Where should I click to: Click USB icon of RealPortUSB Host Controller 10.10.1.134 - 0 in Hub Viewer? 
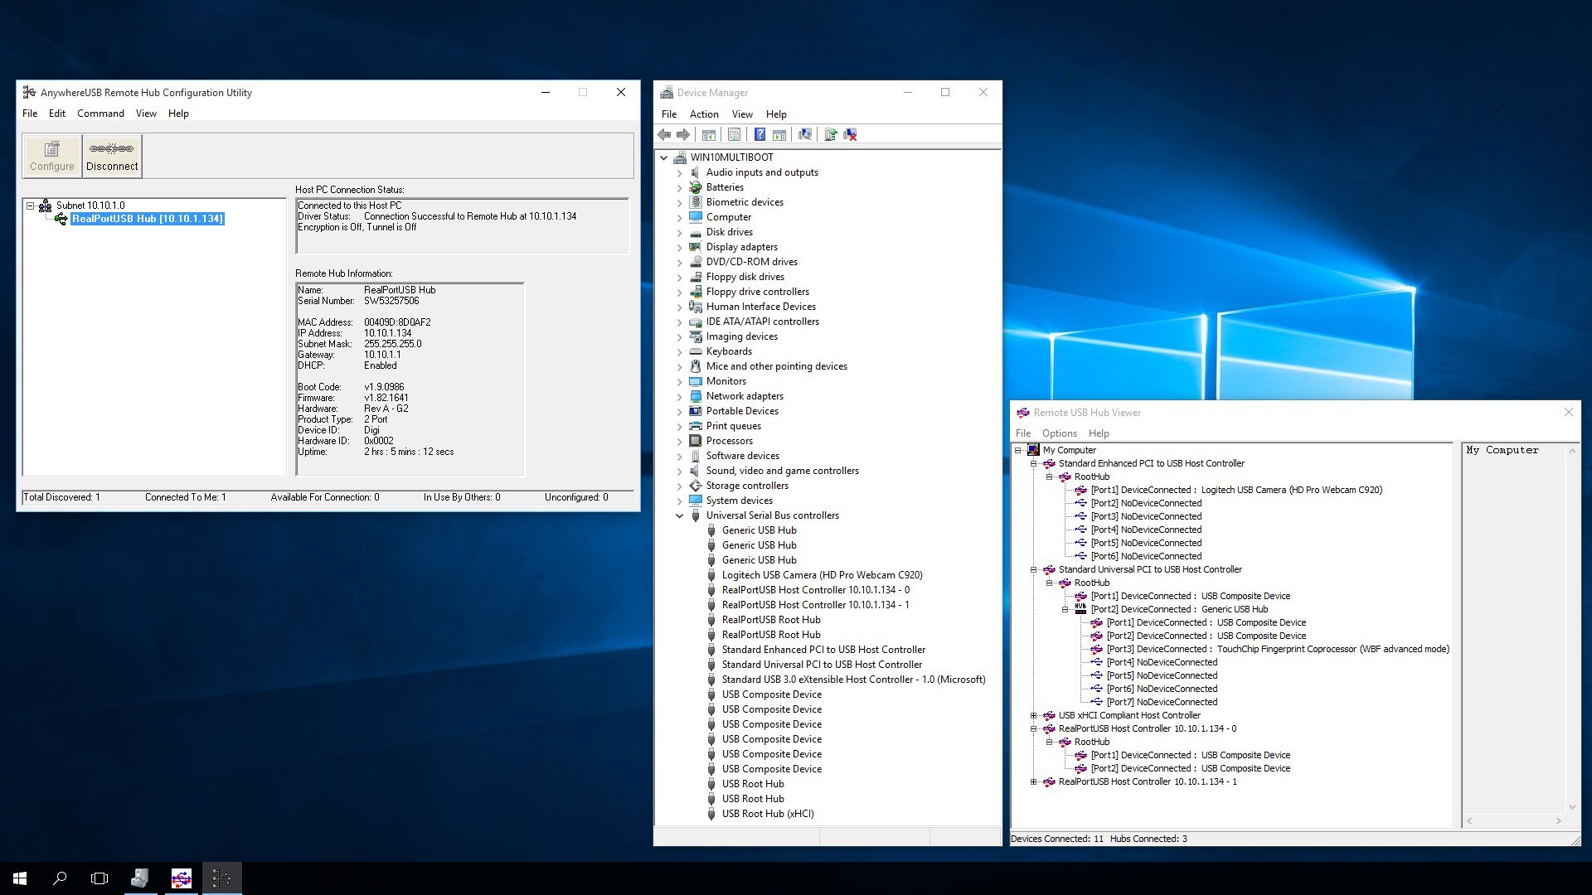pyautogui.click(x=1049, y=728)
